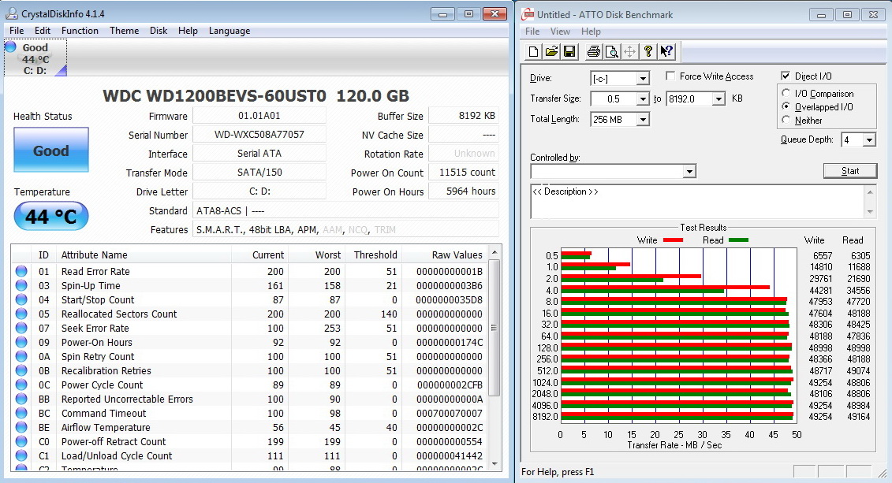Click into the Description text box
Screen dimensions: 892x483
[697, 201]
